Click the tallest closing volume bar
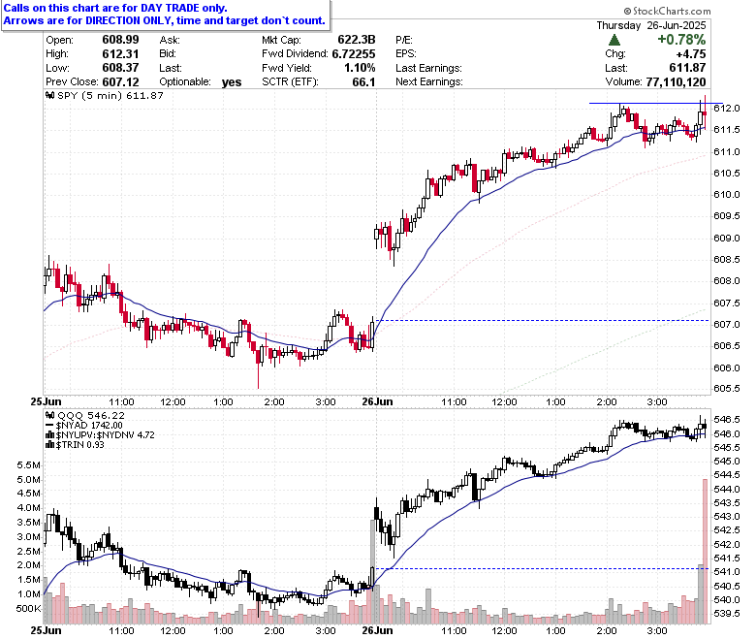This screenshot has height=639, width=756. 705,551
